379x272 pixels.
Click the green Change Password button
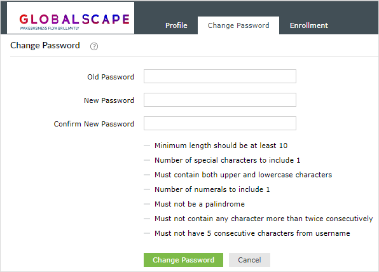pyautogui.click(x=183, y=260)
